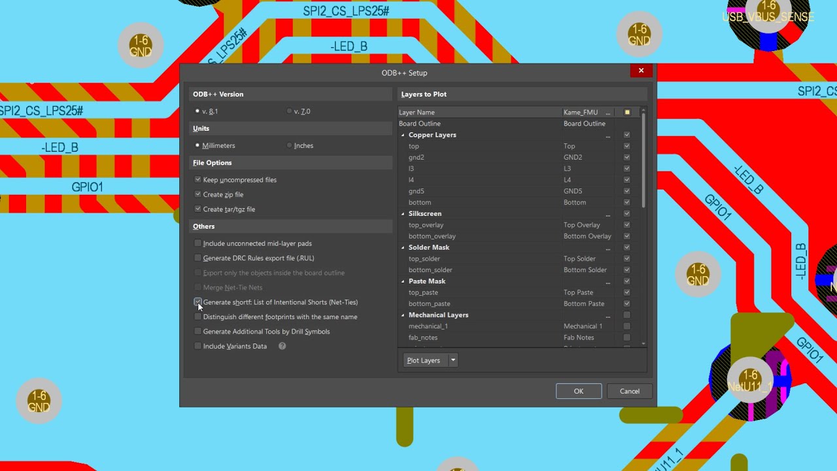
Task: Disable the Create zip file checkbox
Action: tap(198, 194)
